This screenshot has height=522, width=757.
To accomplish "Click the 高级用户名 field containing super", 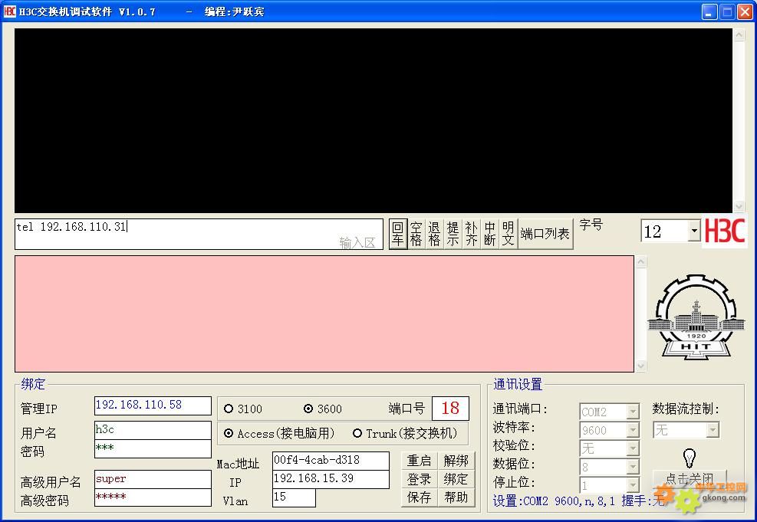I will point(153,479).
